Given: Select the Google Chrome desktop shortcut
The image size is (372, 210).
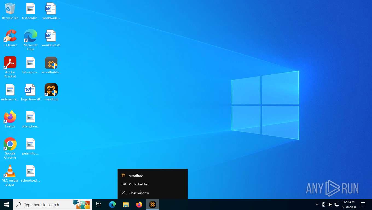Looking at the screenshot, I should (x=10, y=148).
